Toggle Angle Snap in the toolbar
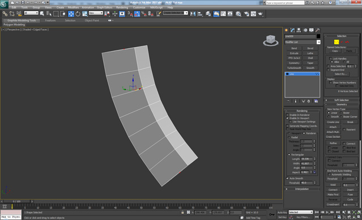This screenshot has width=362, height=220. coord(137,14)
